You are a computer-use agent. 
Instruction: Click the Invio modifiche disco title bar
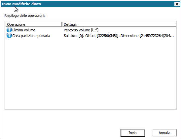(x=88, y=4)
